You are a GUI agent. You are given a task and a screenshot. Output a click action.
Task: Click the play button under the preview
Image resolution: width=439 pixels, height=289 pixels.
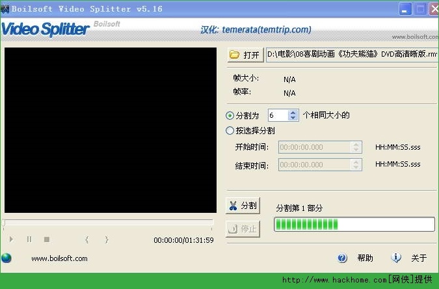click(x=11, y=240)
